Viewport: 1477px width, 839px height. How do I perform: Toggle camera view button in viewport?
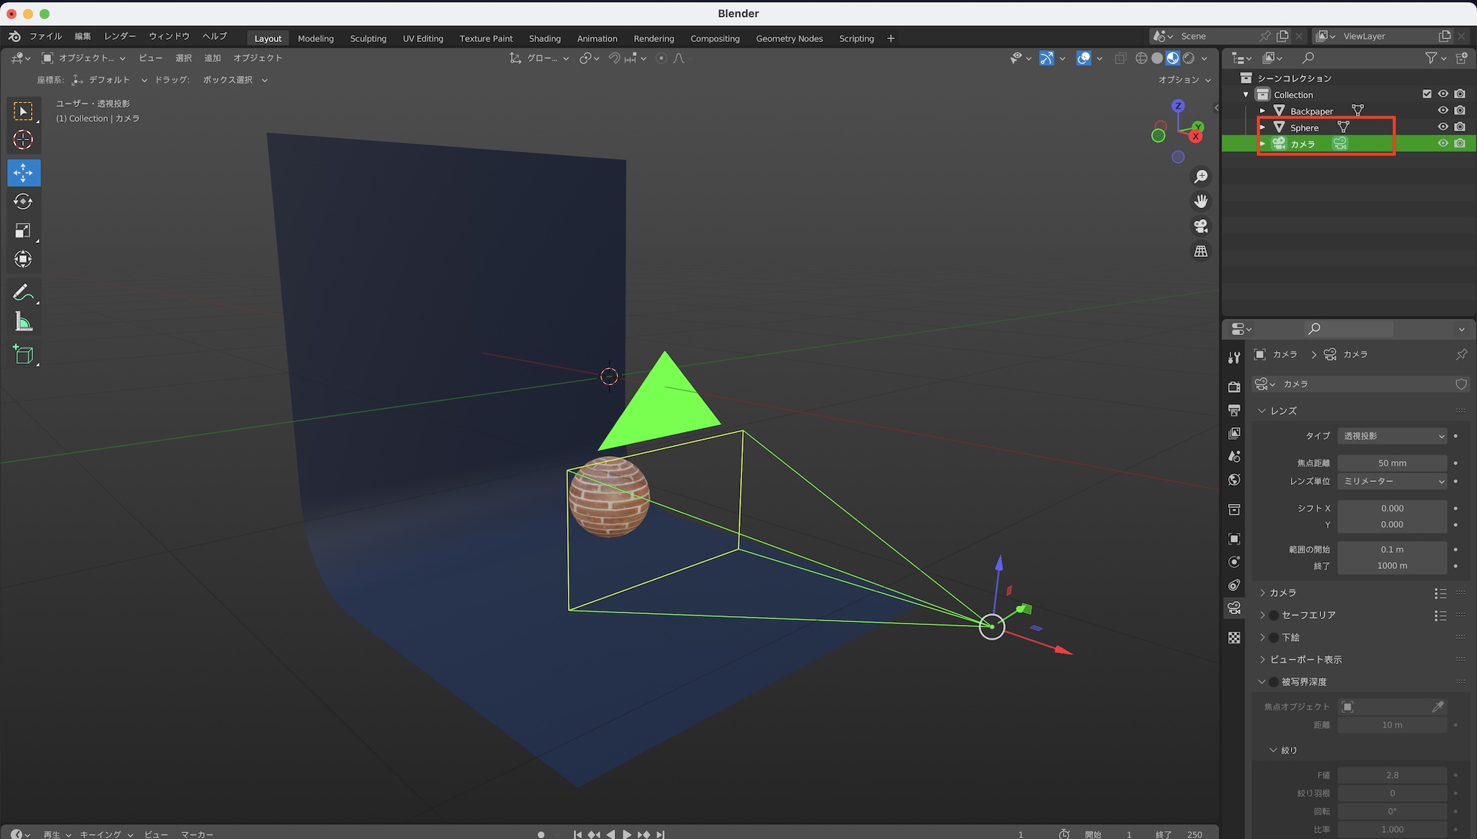[x=1201, y=226]
